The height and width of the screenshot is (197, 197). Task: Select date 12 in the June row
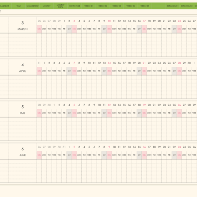[124, 147]
